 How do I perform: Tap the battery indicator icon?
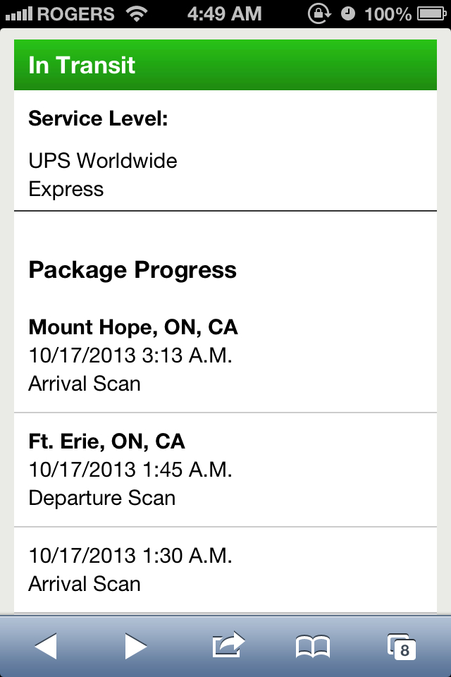431,14
